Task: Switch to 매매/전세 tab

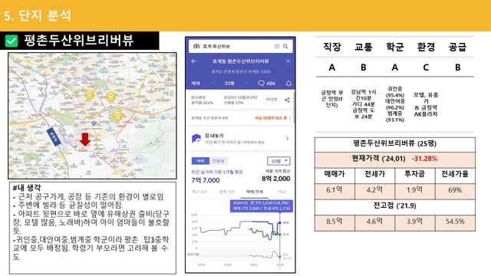Action: coord(255,192)
